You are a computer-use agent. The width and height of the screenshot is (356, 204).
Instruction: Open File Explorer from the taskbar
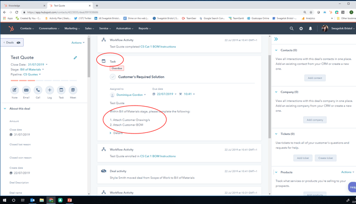tap(41, 200)
